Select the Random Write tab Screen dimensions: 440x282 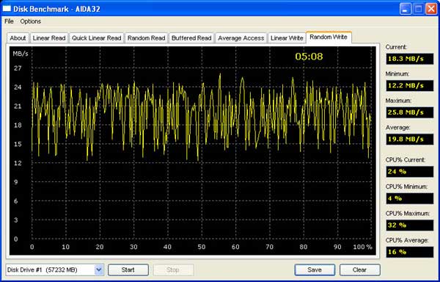[329, 37]
